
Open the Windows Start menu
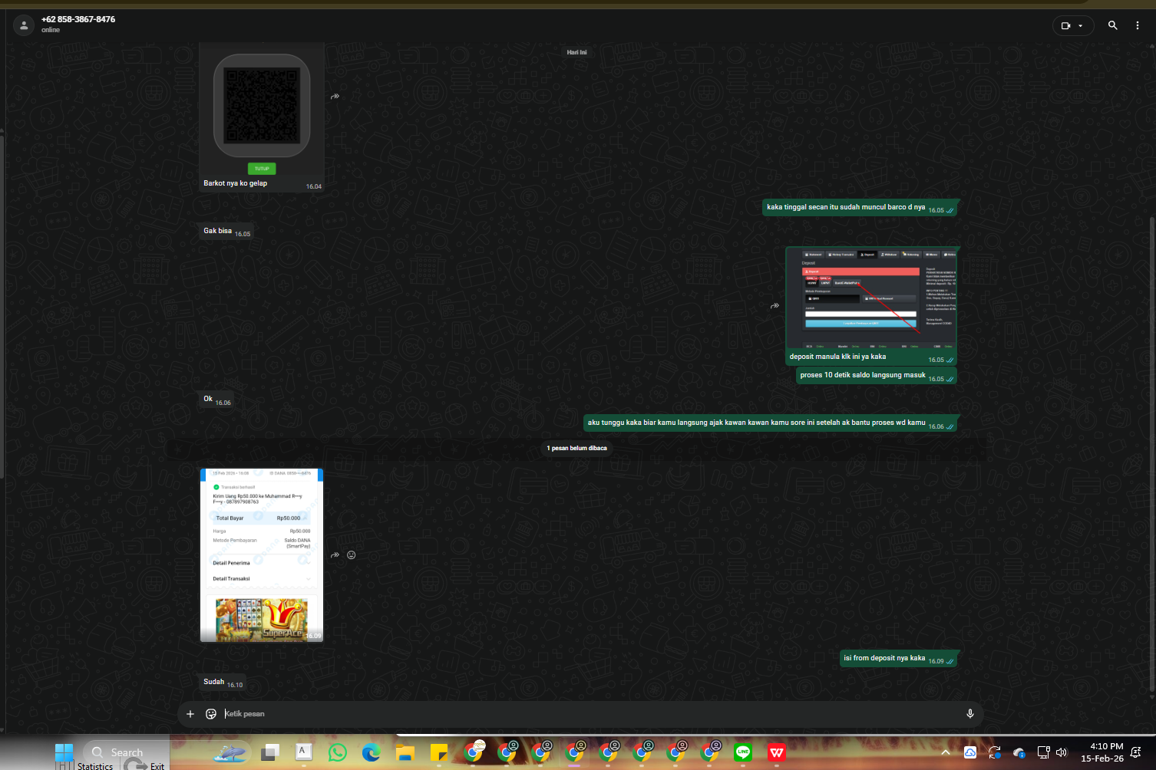tap(64, 752)
